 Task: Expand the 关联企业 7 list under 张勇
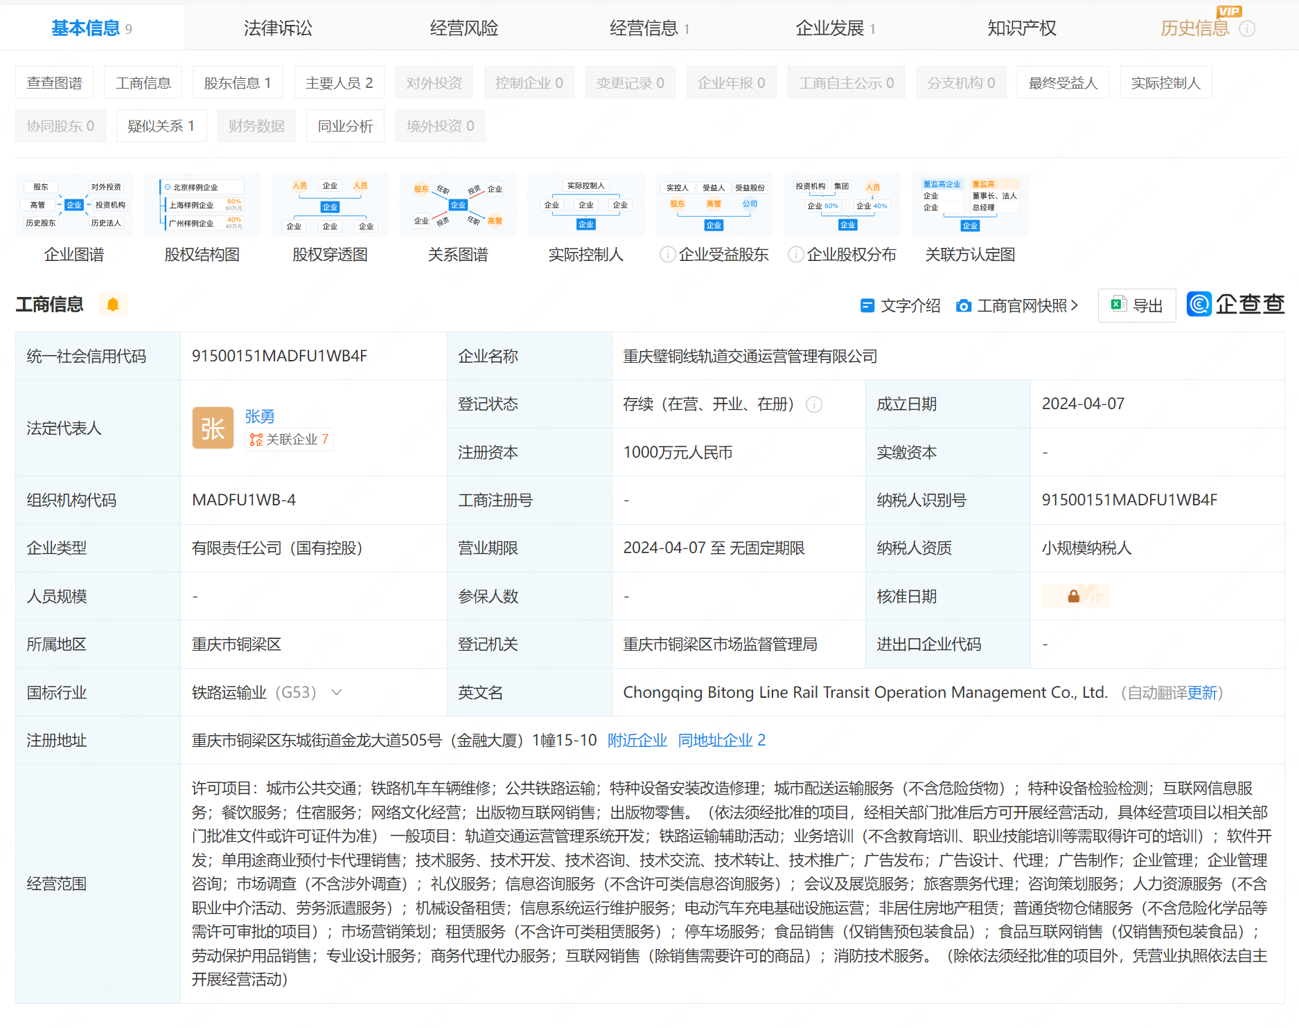coord(289,439)
